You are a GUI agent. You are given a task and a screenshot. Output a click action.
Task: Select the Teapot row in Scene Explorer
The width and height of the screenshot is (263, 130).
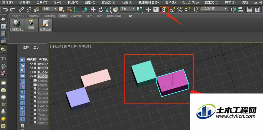click(x=43, y=115)
